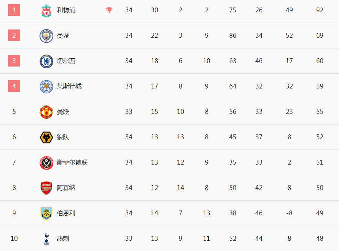This screenshot has width=339, height=251.
Task: Select the 莱斯特城 team name
Action: coord(69,86)
